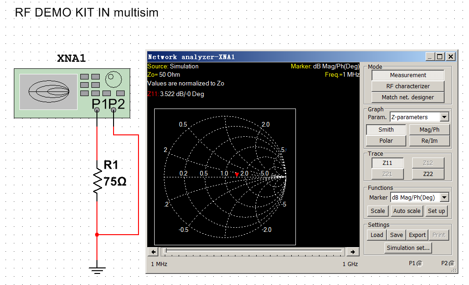Click the ground symbol in schematic

tap(97, 270)
